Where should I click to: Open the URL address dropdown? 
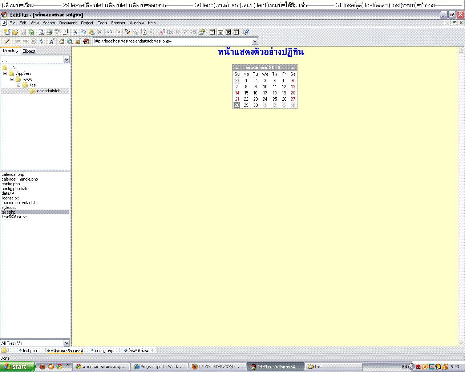[255, 41]
